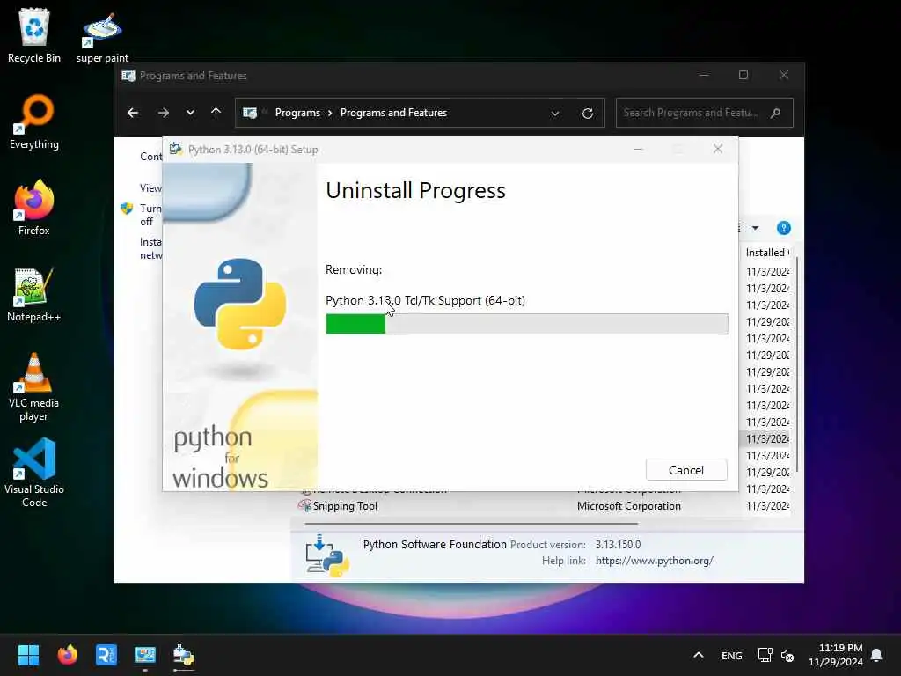This screenshot has width=901, height=676.
Task: Open the blue R app in taskbar
Action: click(x=106, y=655)
